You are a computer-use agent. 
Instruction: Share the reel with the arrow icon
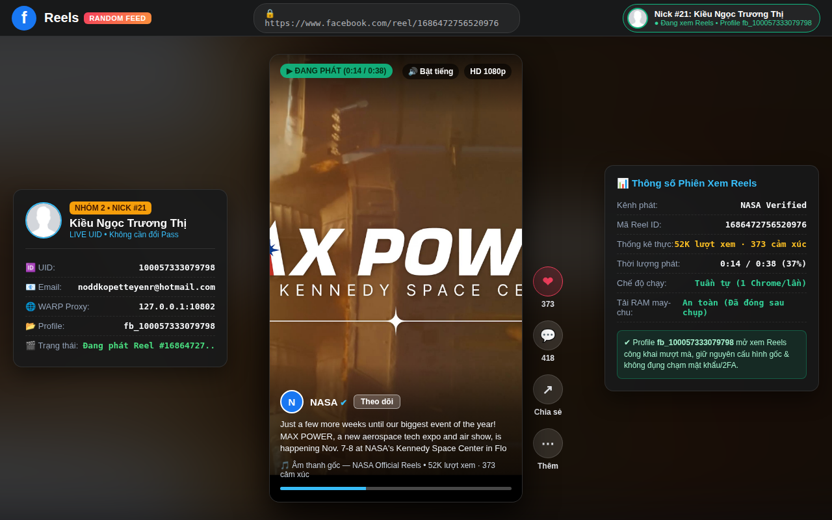[548, 389]
